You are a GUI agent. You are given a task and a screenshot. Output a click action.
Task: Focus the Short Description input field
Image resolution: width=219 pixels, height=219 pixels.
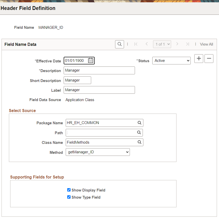coord(77,80)
